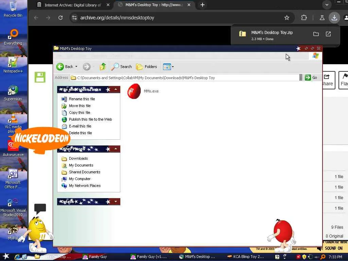Open the Microsoft Office desktop shortcut
348x261 pixels.
pyautogui.click(x=13, y=179)
